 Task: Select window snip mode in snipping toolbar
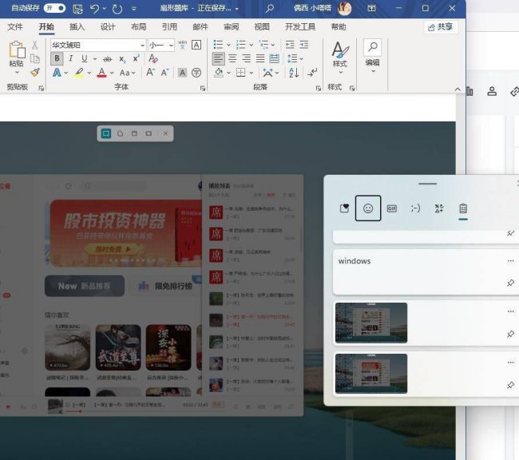[x=134, y=133]
